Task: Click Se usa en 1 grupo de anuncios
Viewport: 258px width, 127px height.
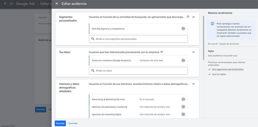Action: tap(223, 44)
